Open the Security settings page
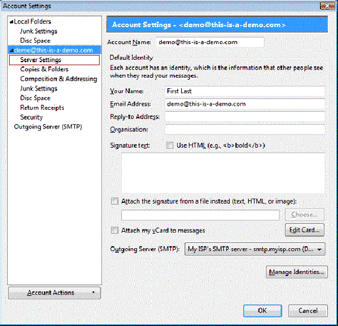 (31, 117)
